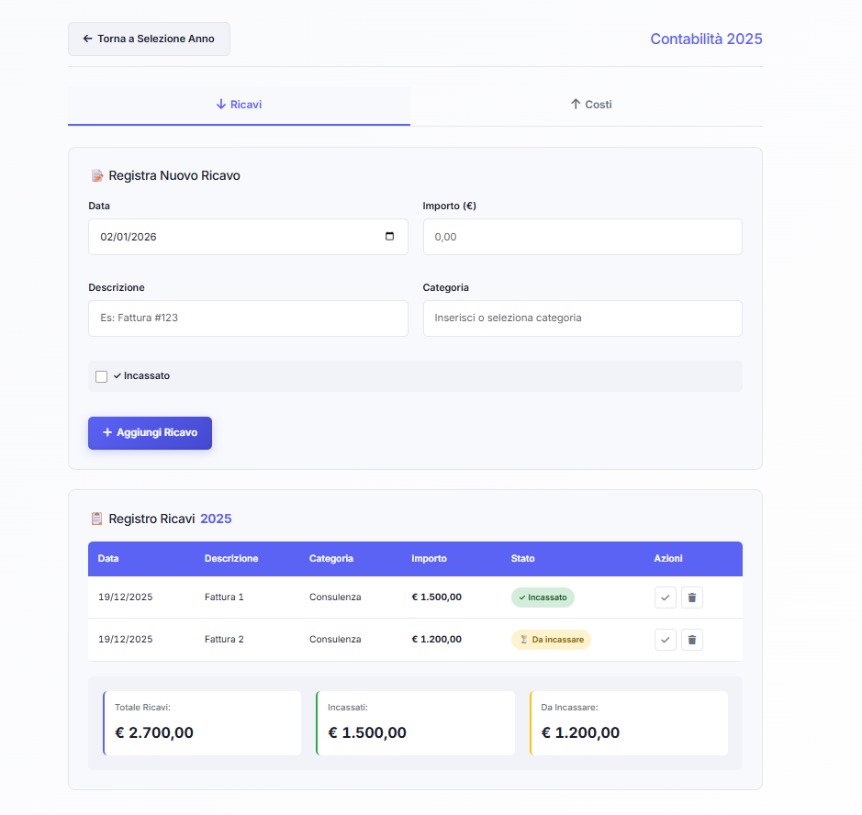Viewport: 862px width, 815px height.
Task: Click the yellow Da incassare status badge
Action: [x=551, y=640]
